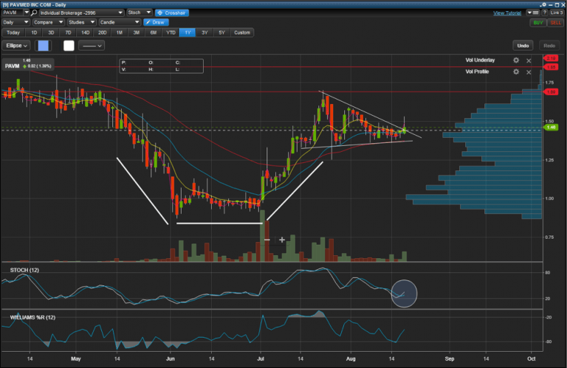Select the 1D time range

34,32
